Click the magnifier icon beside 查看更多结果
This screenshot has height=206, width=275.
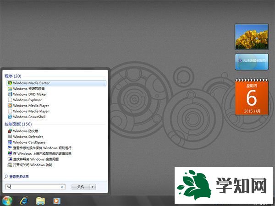click(6, 176)
